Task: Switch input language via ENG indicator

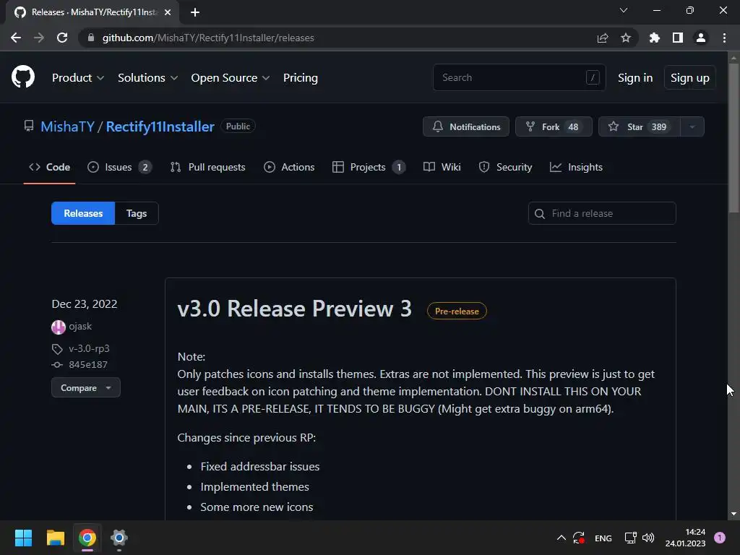Action: [603, 538]
